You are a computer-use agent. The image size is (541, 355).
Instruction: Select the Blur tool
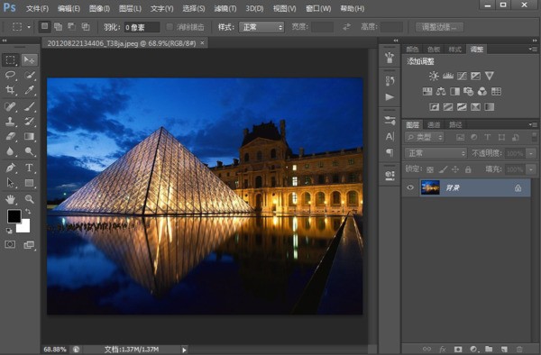(10, 151)
